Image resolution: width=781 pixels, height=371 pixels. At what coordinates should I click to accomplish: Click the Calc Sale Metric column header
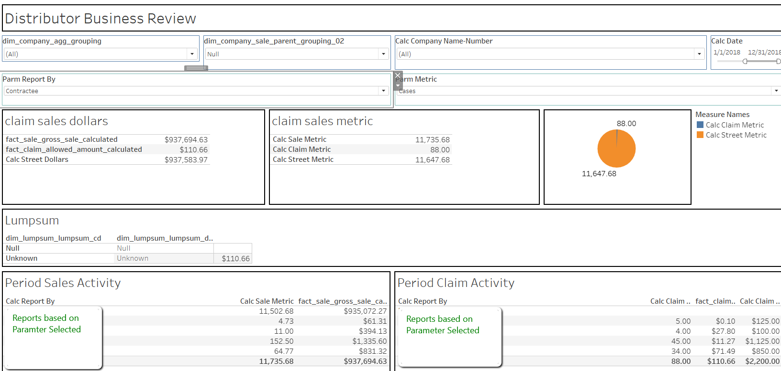click(267, 301)
